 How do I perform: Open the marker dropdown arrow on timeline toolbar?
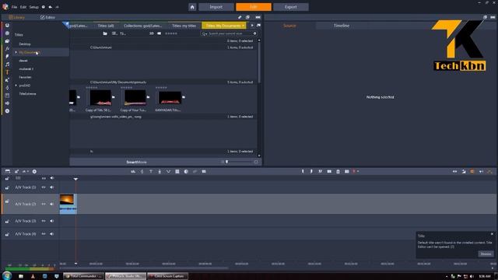358,171
